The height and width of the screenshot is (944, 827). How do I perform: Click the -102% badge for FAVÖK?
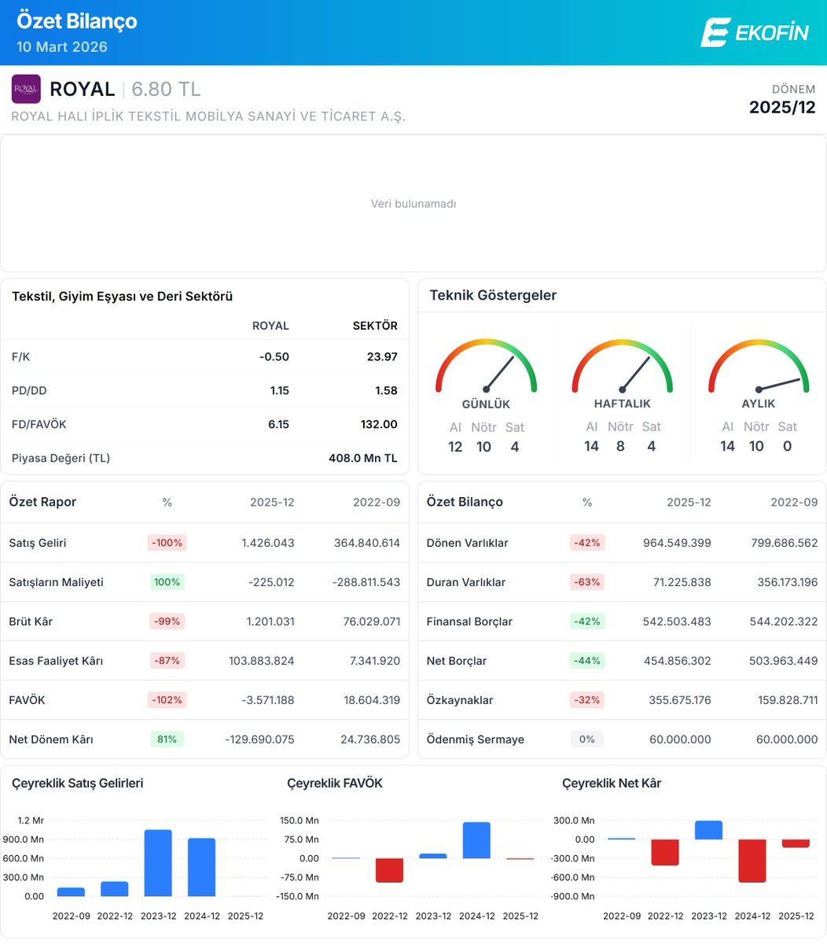[x=167, y=700]
